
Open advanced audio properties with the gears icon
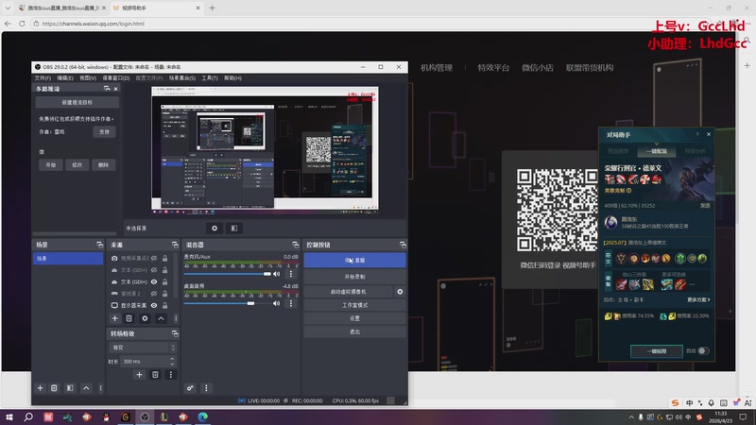click(190, 388)
